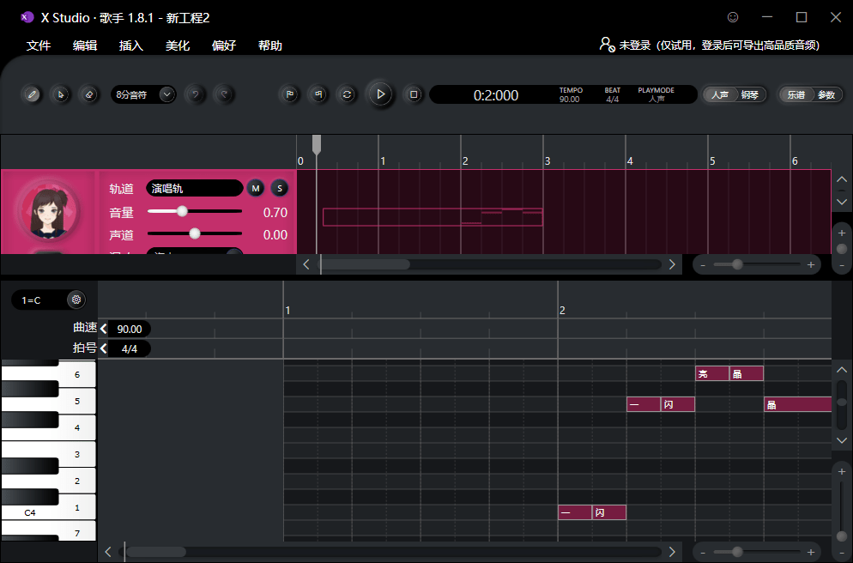Collapse the 拍号 value with its chevron

[103, 348]
